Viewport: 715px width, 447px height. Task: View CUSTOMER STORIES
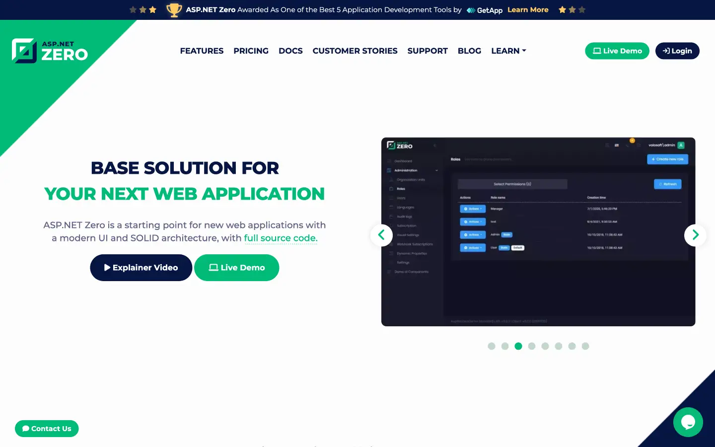(355, 51)
